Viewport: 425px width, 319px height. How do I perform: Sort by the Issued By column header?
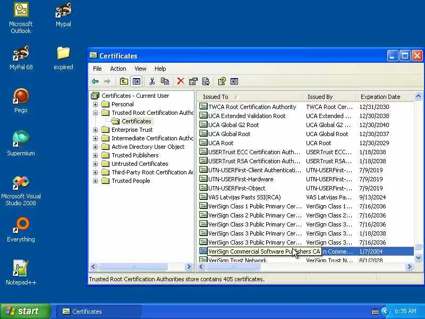coord(329,97)
